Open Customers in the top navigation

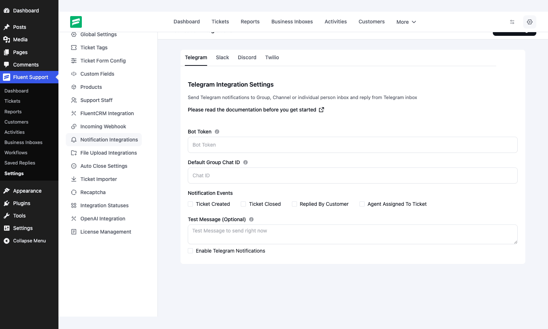click(x=372, y=22)
